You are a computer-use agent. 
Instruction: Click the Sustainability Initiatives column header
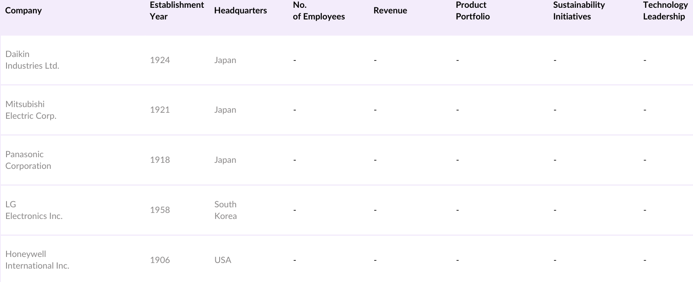pyautogui.click(x=579, y=10)
